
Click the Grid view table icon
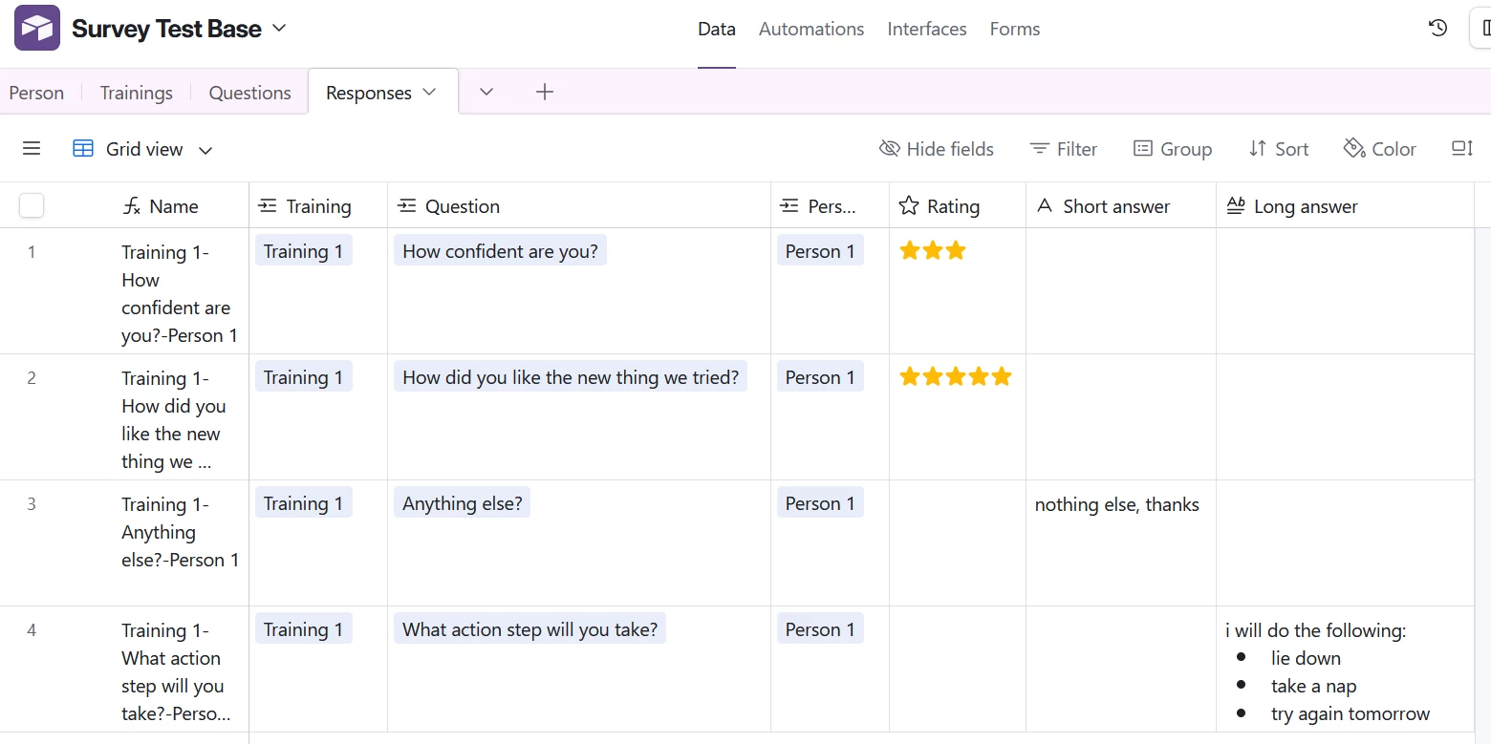(83, 149)
